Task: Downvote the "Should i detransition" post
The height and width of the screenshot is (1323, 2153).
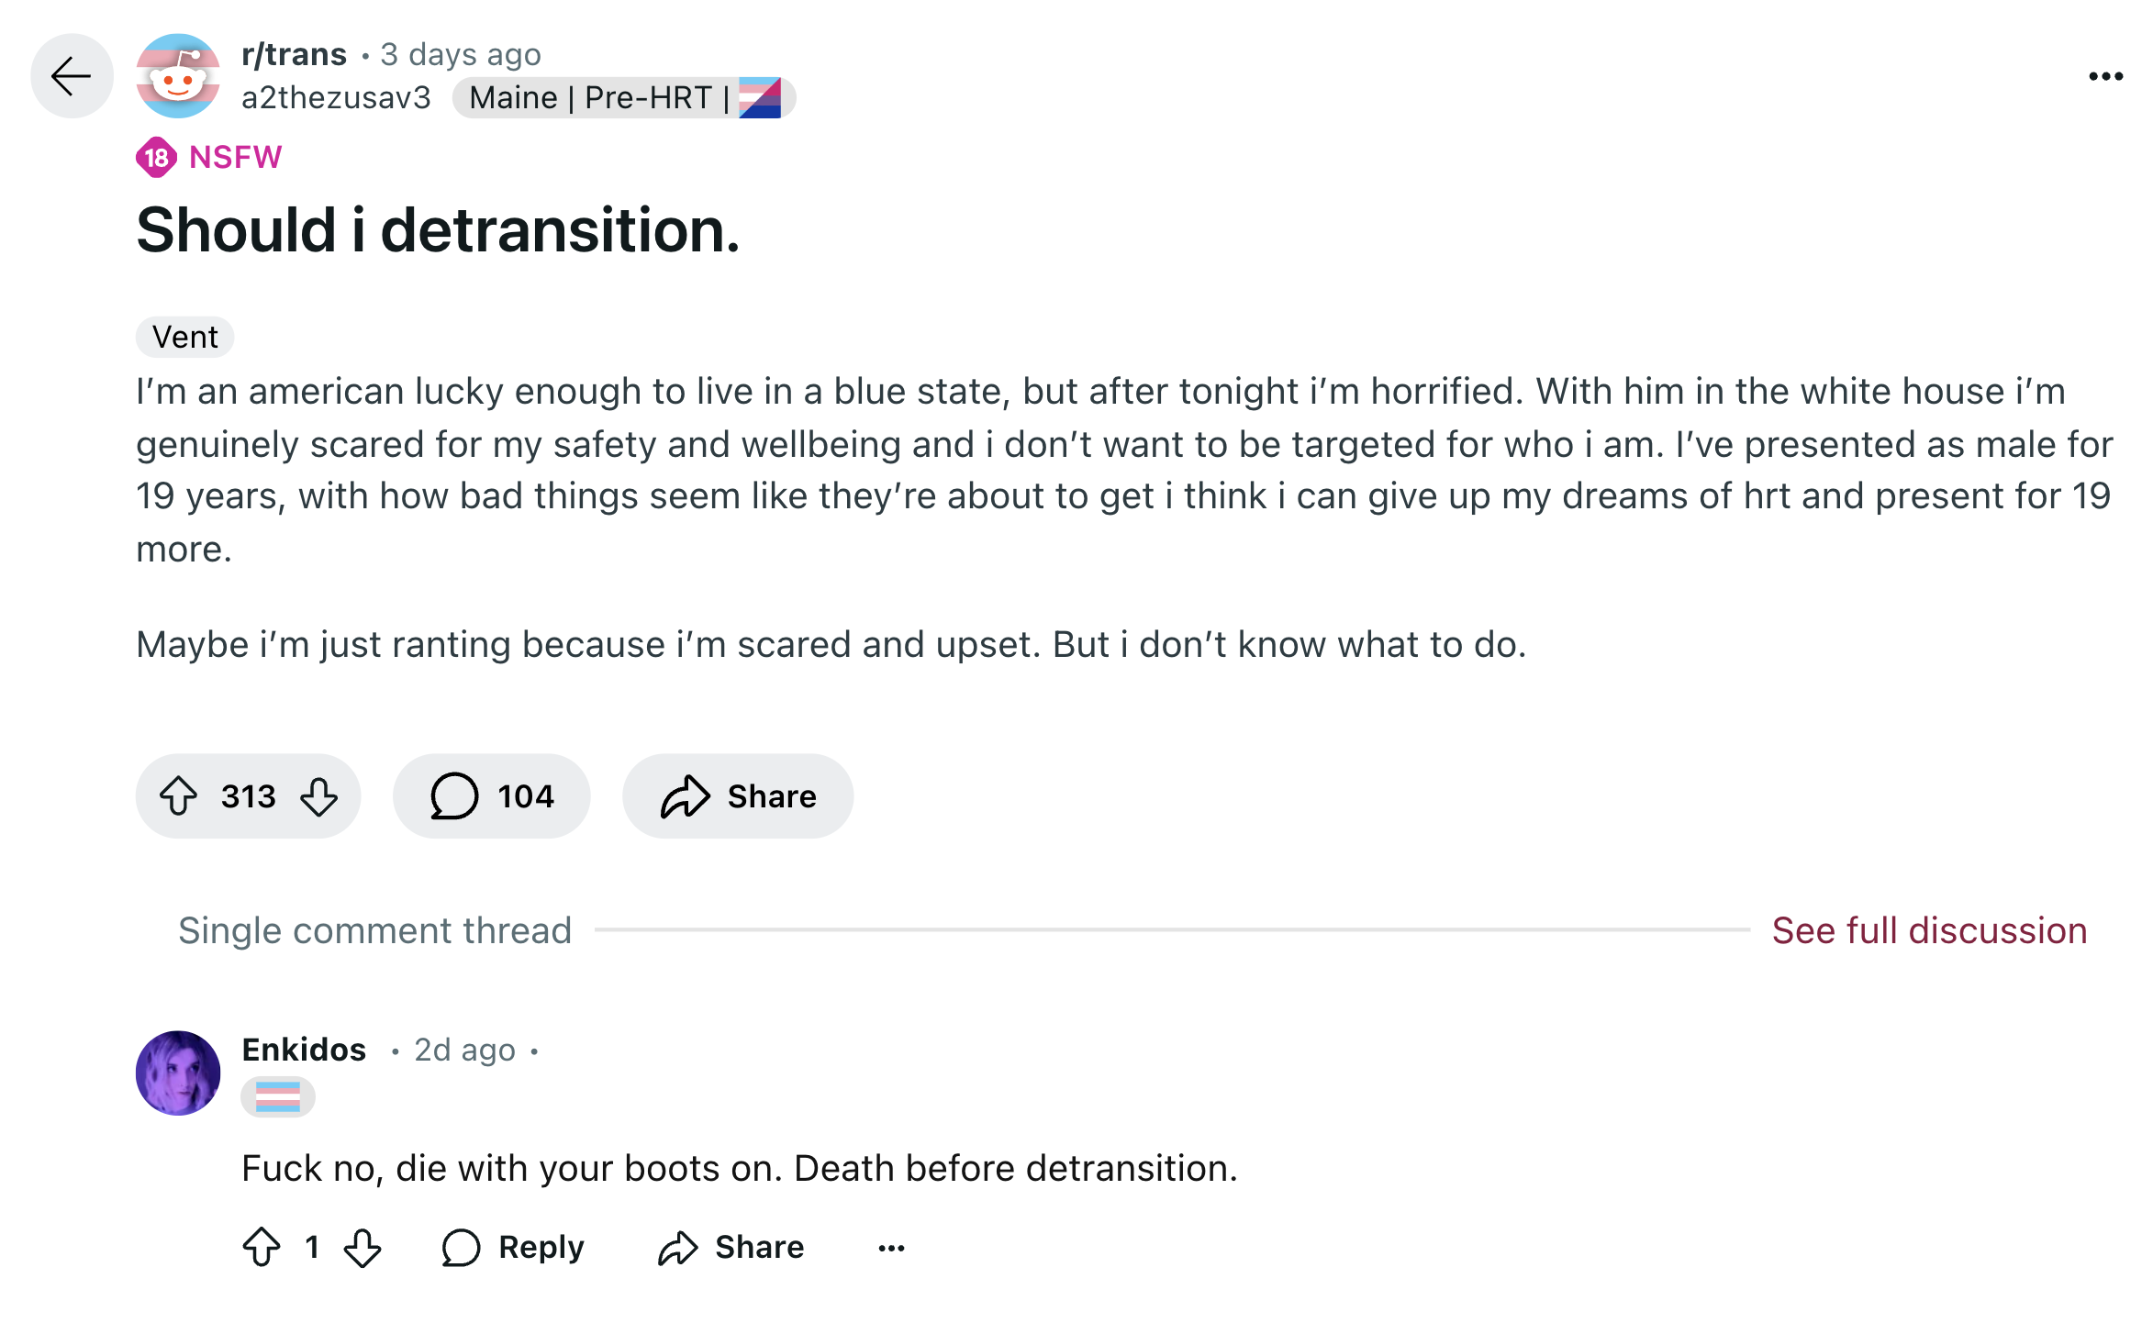Action: 319,796
